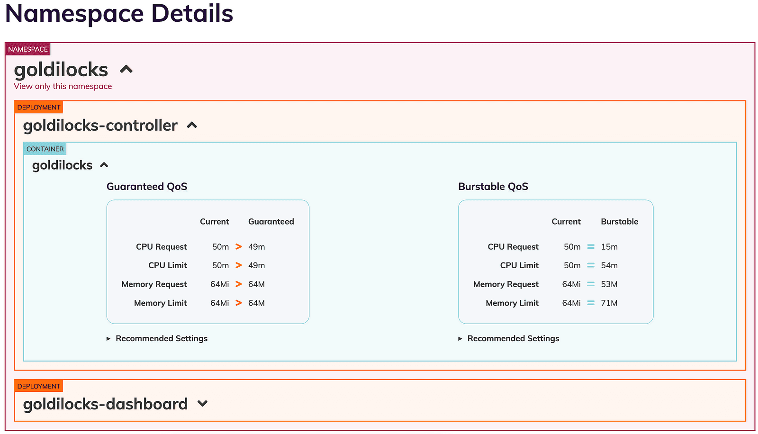Viewport: 758px width, 434px height.
Task: Collapse the goldilocks namespace section
Action: coord(126,69)
